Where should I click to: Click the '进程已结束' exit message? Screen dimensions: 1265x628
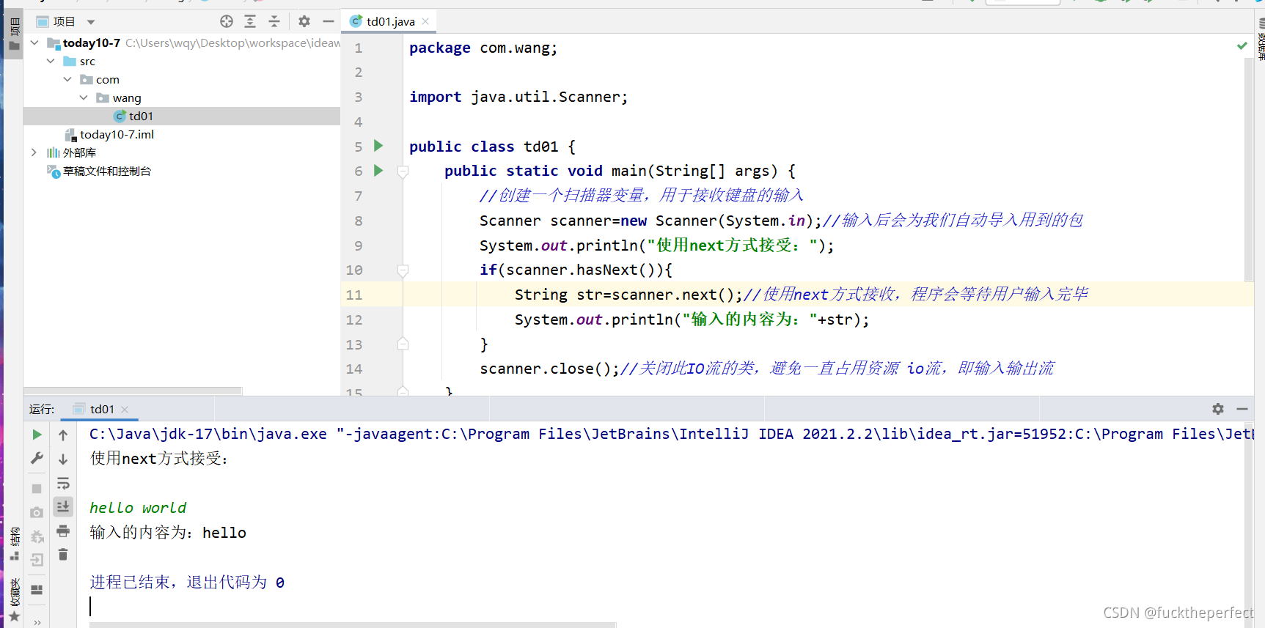pos(187,582)
